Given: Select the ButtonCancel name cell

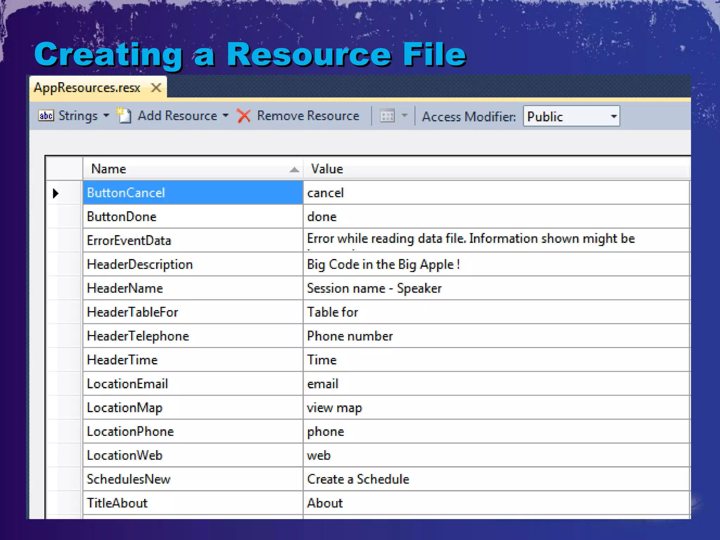Looking at the screenshot, I should click(193, 193).
